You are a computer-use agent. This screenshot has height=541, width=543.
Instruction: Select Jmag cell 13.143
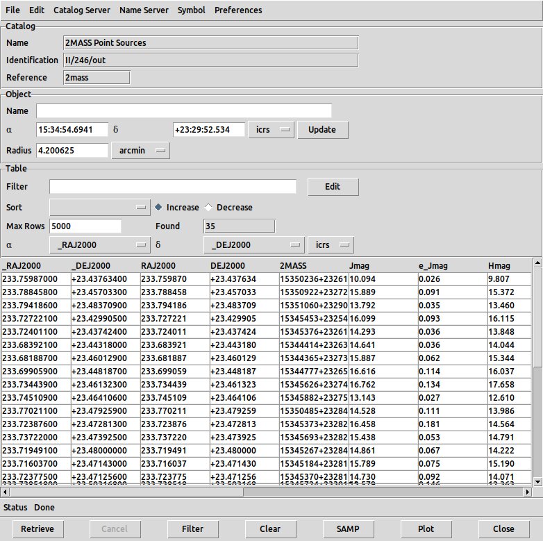383,398
